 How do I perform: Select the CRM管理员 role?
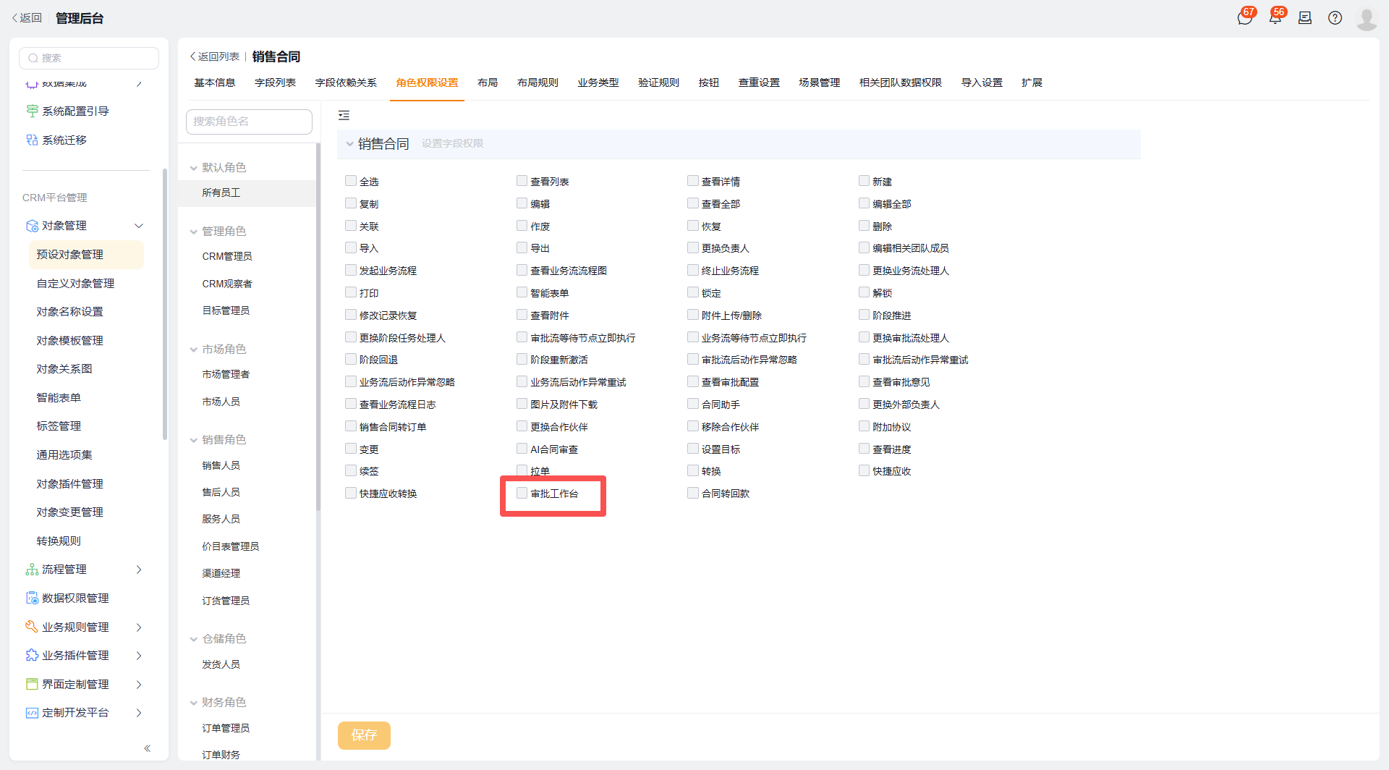click(227, 256)
